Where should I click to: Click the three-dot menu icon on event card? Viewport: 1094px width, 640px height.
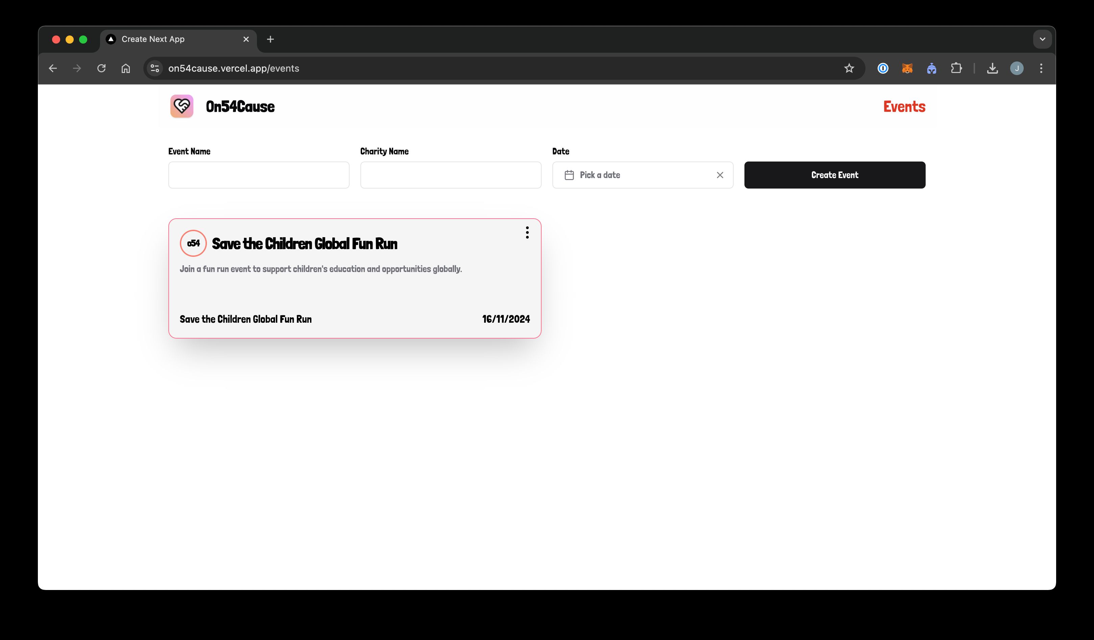(526, 232)
